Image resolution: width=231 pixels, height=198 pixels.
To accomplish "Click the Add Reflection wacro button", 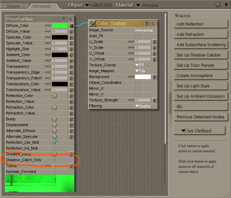I will click(x=201, y=24).
